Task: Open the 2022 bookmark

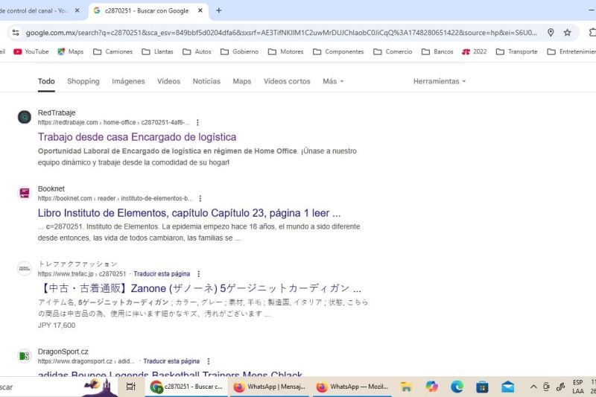Action: [475, 51]
